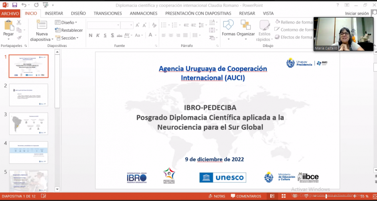Increase list indent level

click(x=193, y=25)
